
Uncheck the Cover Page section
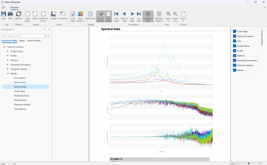point(234,32)
